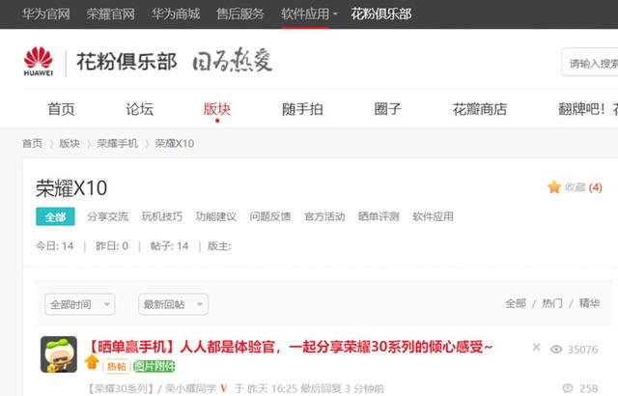The width and height of the screenshot is (618, 396).
Task: Click the 因为热爱 slogan image
Action: pos(233,60)
